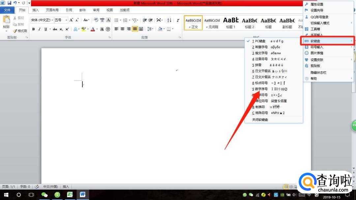This screenshot has height=200, width=356.
Task: Click the Bullets list icon
Action: pyautogui.click(x=116, y=20)
